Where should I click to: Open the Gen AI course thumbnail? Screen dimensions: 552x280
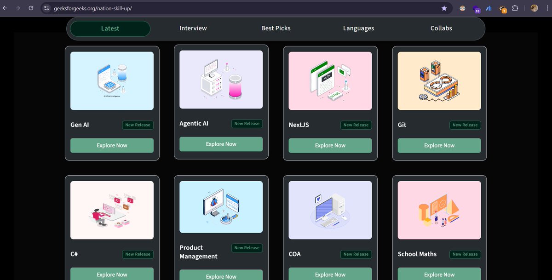(x=112, y=81)
